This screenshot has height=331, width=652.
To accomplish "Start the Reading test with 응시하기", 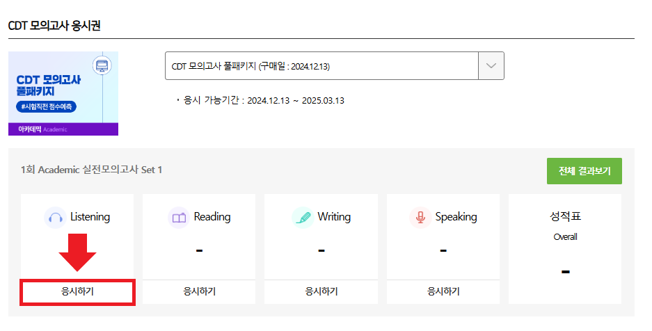I will pyautogui.click(x=199, y=291).
